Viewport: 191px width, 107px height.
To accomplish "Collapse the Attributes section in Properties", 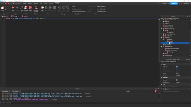I will 162,89.
